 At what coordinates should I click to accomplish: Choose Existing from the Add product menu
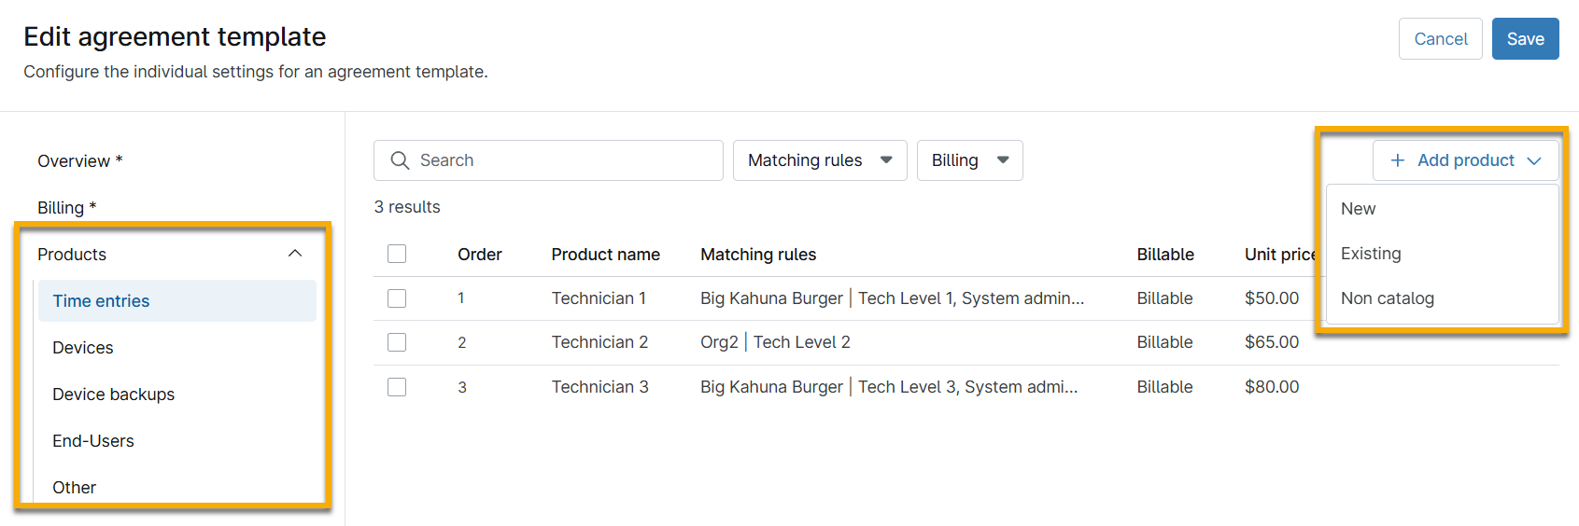(1370, 254)
